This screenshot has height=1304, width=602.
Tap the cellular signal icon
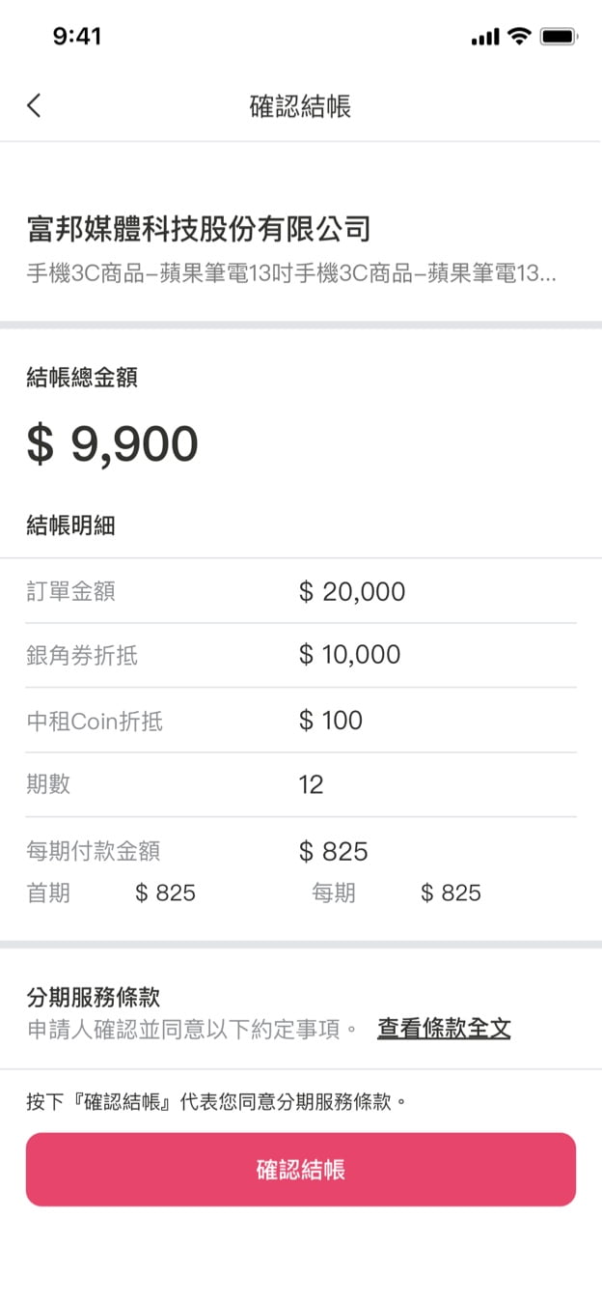tap(485, 38)
